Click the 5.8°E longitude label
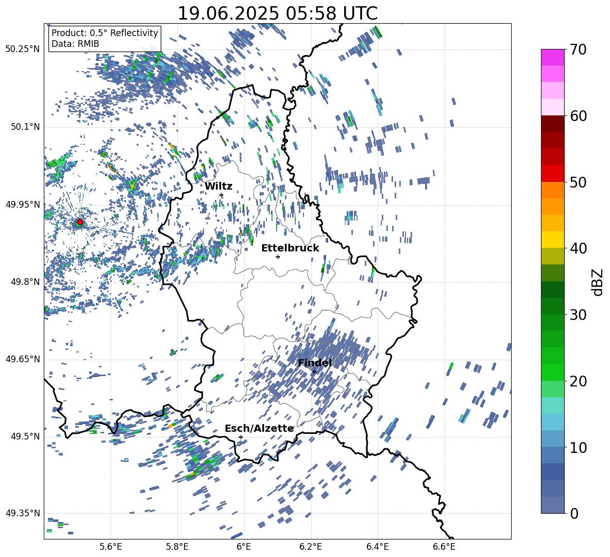The image size is (610, 557). 177,547
